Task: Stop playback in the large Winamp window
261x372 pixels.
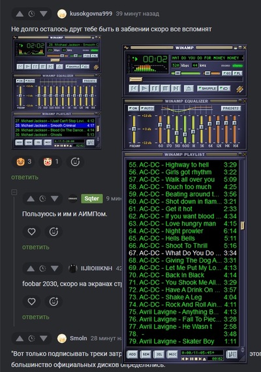Action: 165,89
